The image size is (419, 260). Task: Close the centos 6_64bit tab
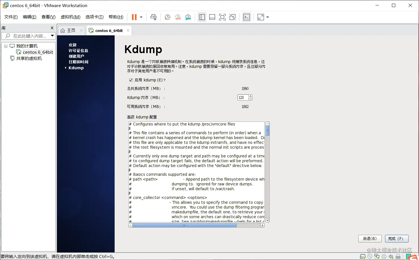click(128, 31)
